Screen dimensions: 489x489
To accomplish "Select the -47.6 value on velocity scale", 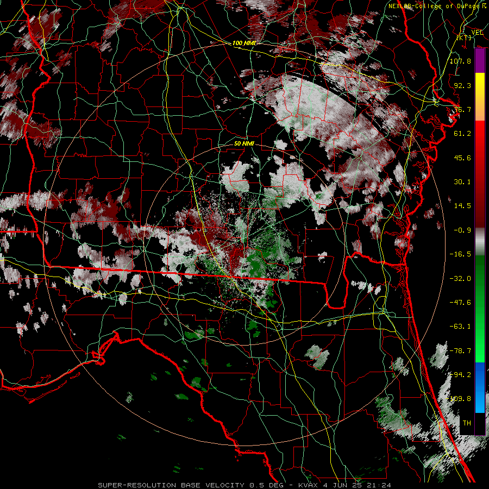I will tap(460, 303).
